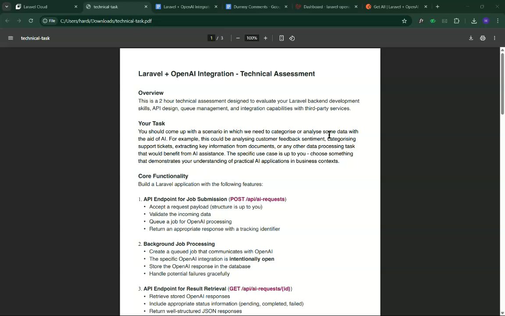Click the 'Validate the incoming data' bullet

(180, 215)
